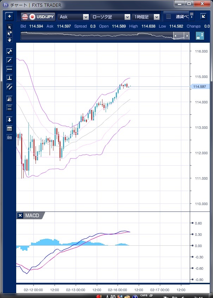Select the fan lines drawing tool
Image resolution: width=213 pixels, height=298 pixels.
click(x=10, y=99)
